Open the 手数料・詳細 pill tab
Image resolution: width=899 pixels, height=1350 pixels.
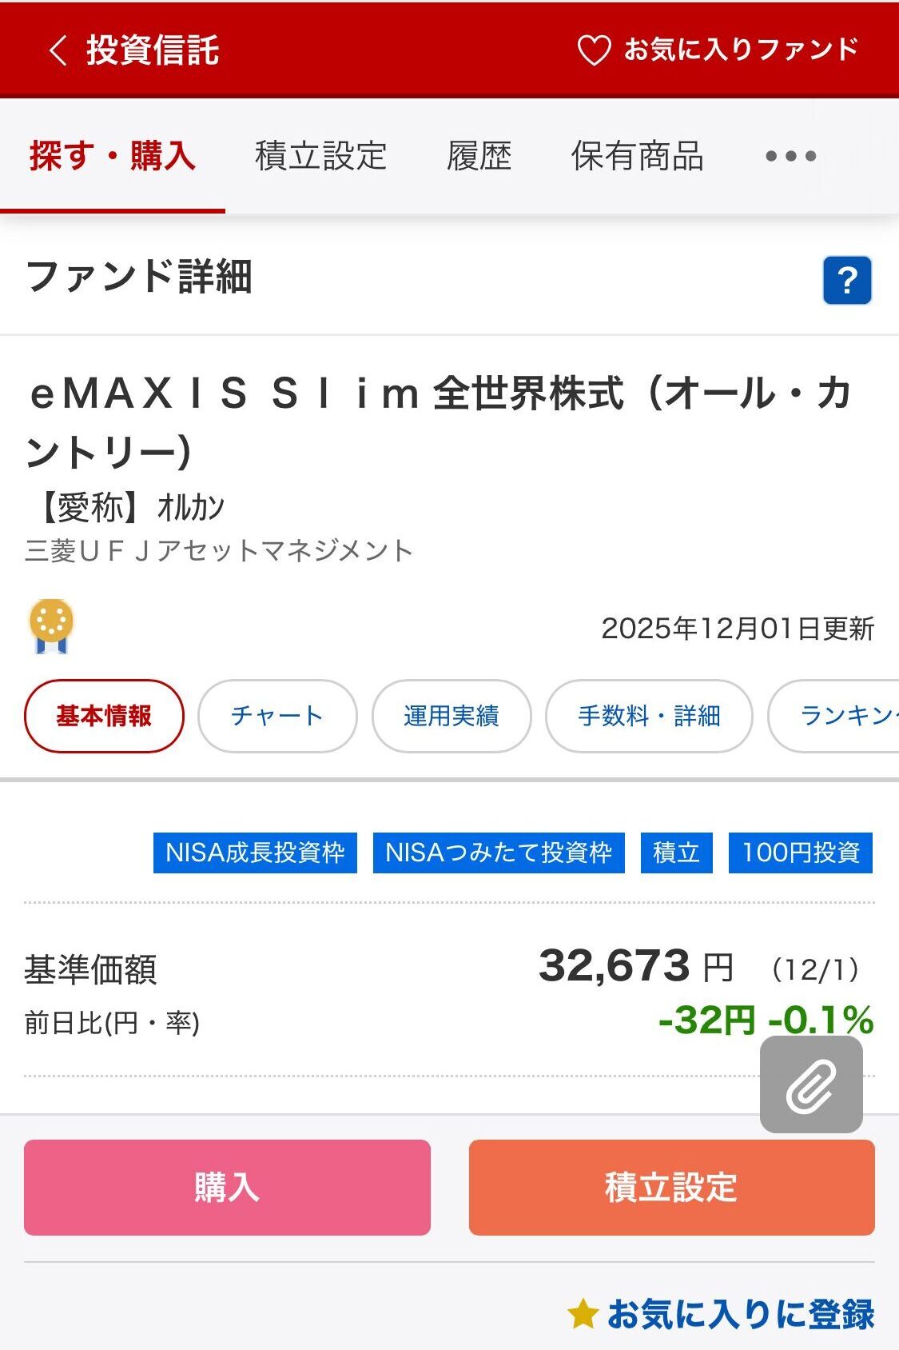(x=649, y=716)
